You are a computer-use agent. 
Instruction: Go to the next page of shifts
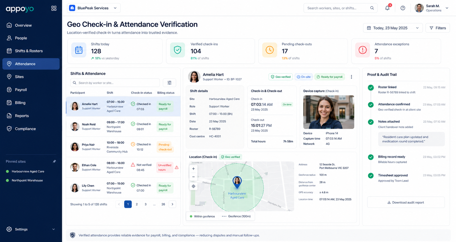(x=172, y=204)
